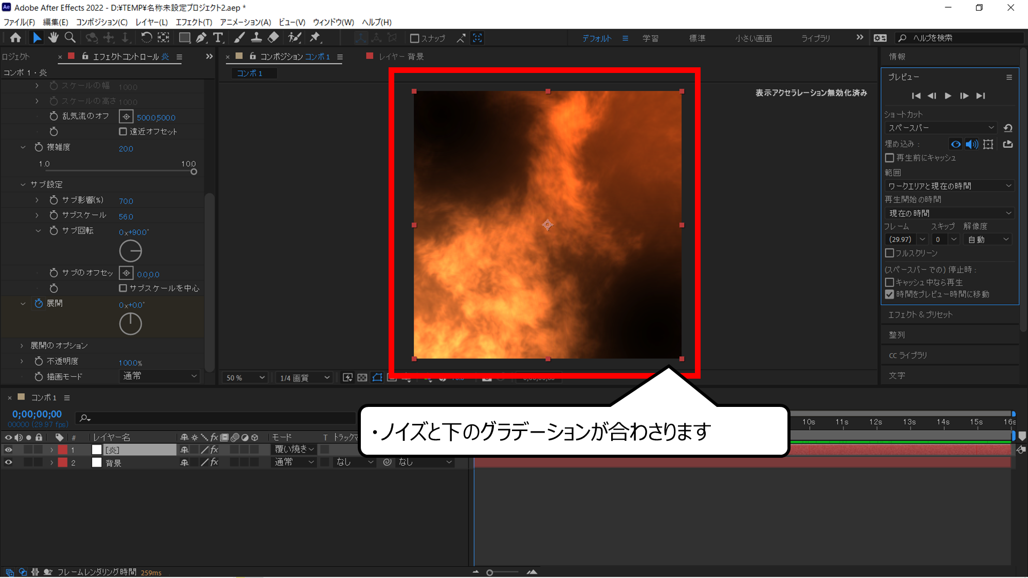Open the 50% magnification dropdown
1028x578 pixels.
pyautogui.click(x=245, y=378)
